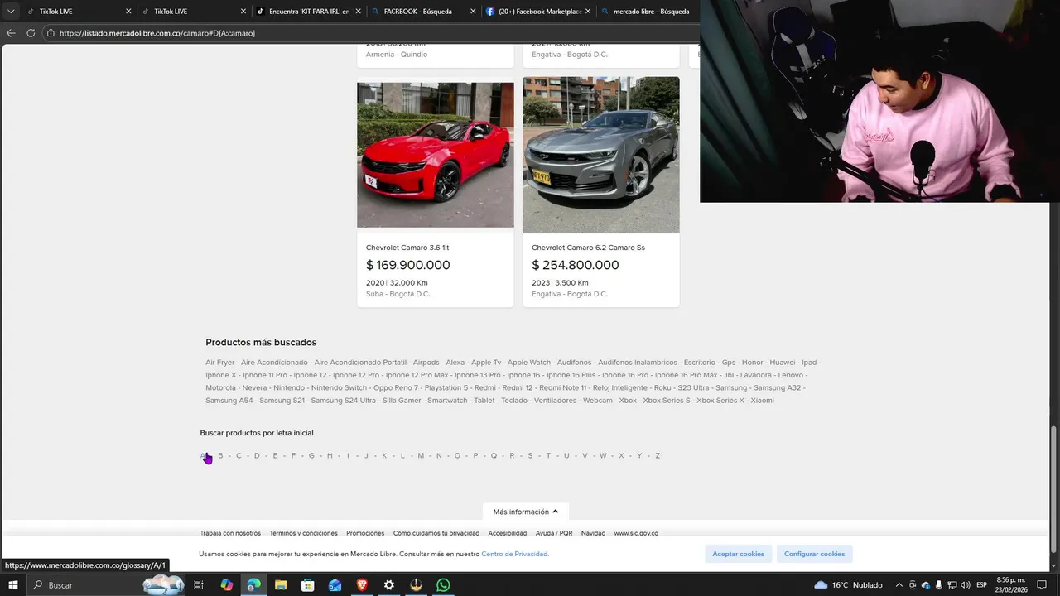Open the Xiaomi search link

(763, 401)
